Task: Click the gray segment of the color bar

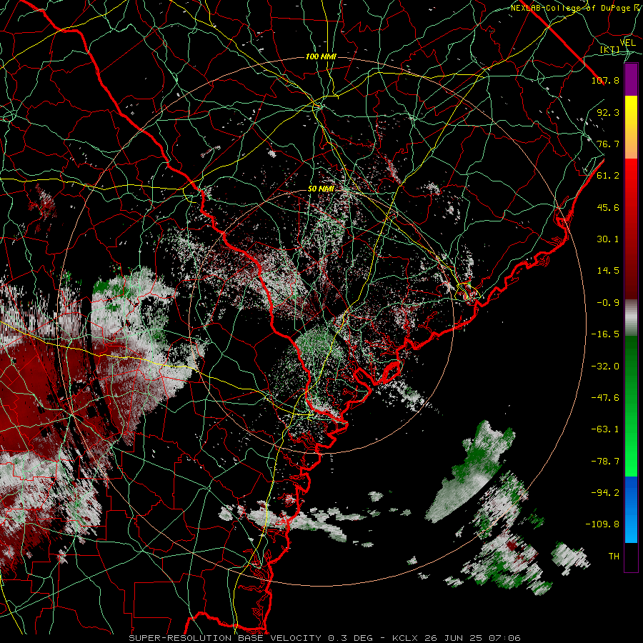Action: click(x=631, y=318)
